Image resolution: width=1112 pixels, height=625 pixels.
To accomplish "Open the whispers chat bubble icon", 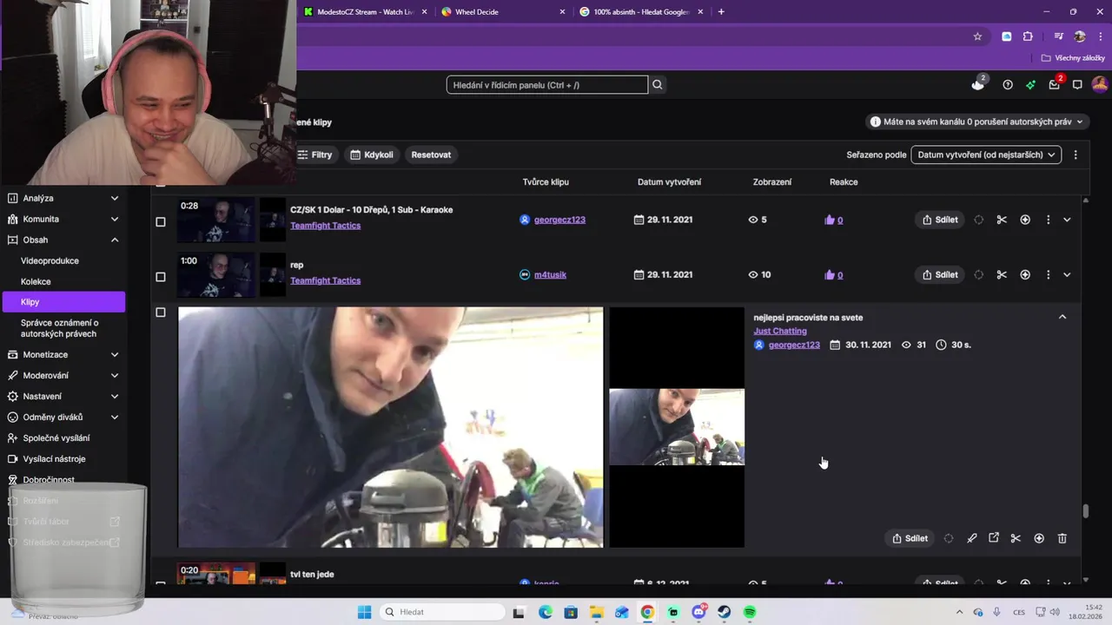I will point(1077,84).
